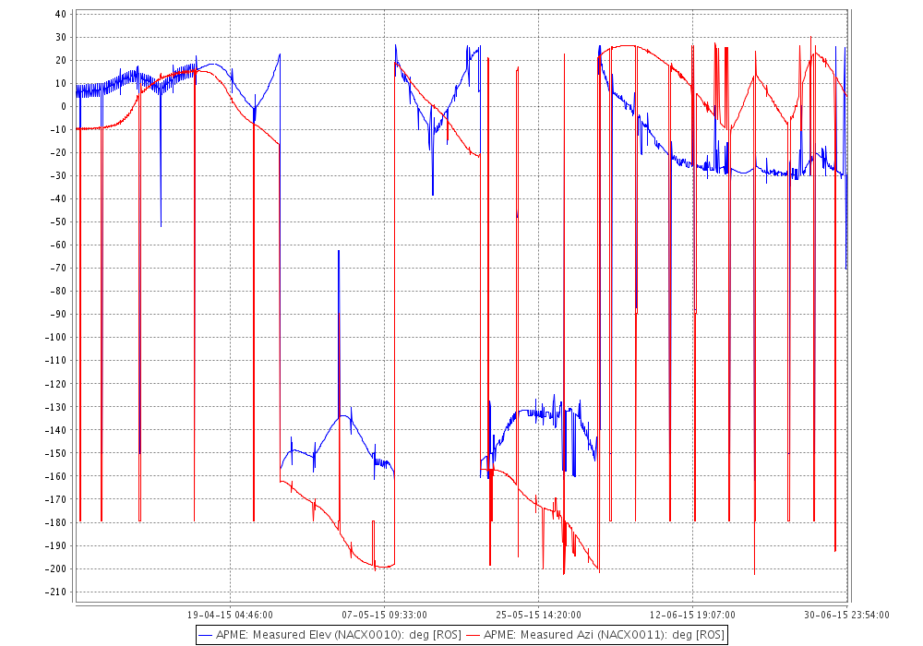The height and width of the screenshot is (646, 923).
Task: Click y-axis tick label -180
Action: pyautogui.click(x=55, y=522)
